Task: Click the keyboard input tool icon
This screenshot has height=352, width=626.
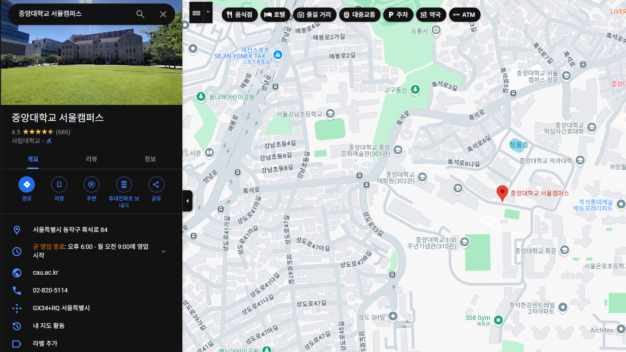Action: click(x=197, y=13)
